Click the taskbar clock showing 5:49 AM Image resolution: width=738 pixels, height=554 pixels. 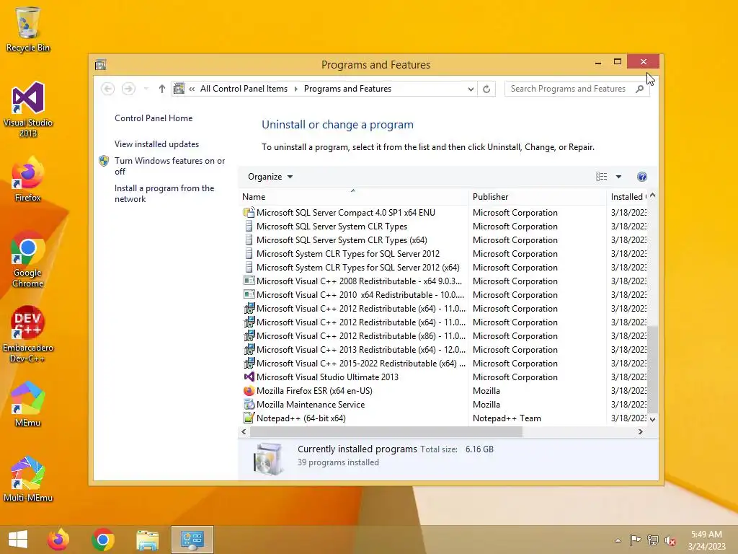(x=706, y=540)
